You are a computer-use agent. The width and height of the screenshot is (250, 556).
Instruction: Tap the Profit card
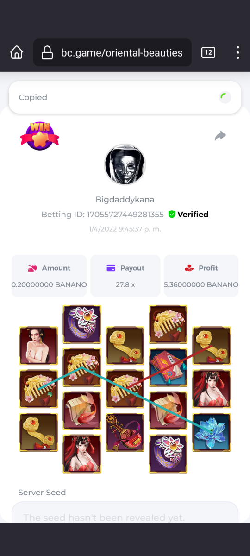pyautogui.click(x=201, y=276)
